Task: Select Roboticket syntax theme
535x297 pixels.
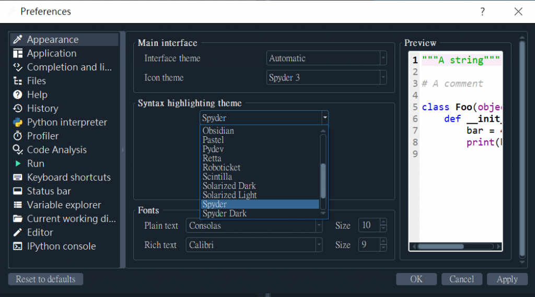Action: pyautogui.click(x=261, y=168)
